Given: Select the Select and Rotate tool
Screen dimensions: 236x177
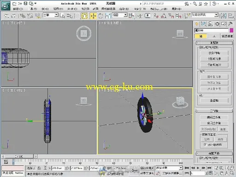Looking at the screenshot, I should coord(100,16).
